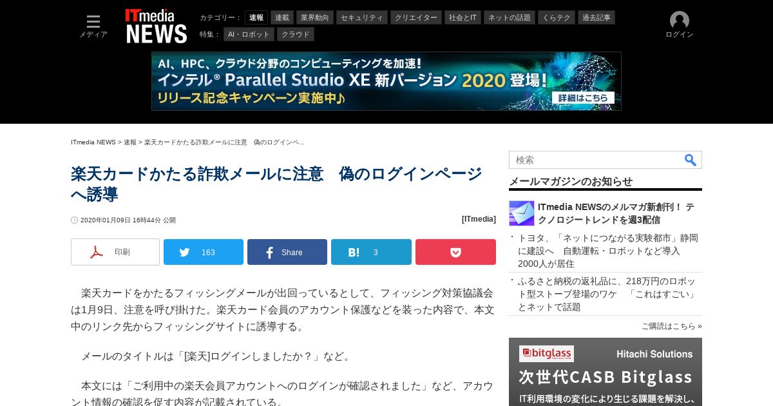Click the メールマガジンのお知らせ heading

tap(571, 182)
